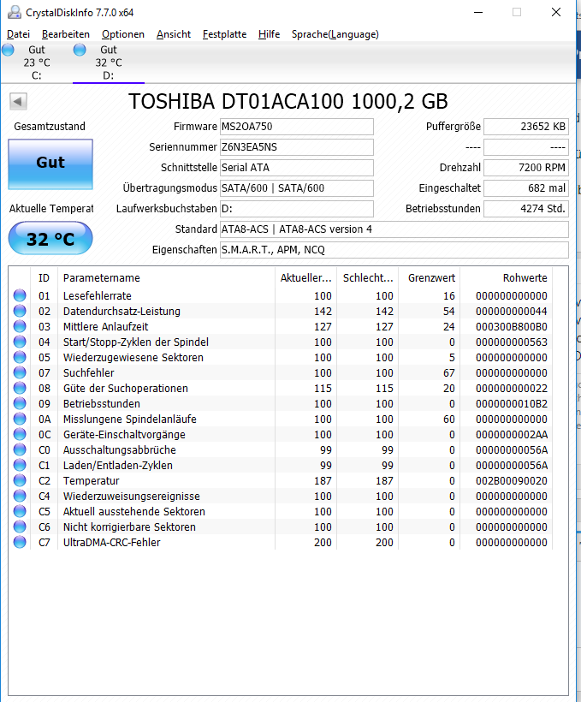Screen dimensions: 581x702
Task: Click the status icon for Laden/Entladen-Zyklen
Action: (20, 465)
